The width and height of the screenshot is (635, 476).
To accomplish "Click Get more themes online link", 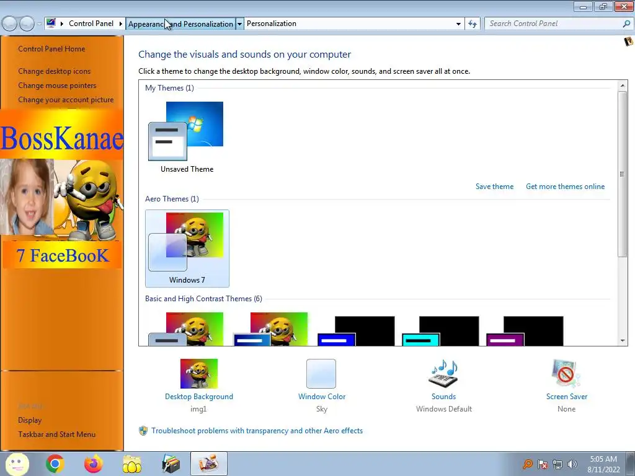I will pos(565,187).
